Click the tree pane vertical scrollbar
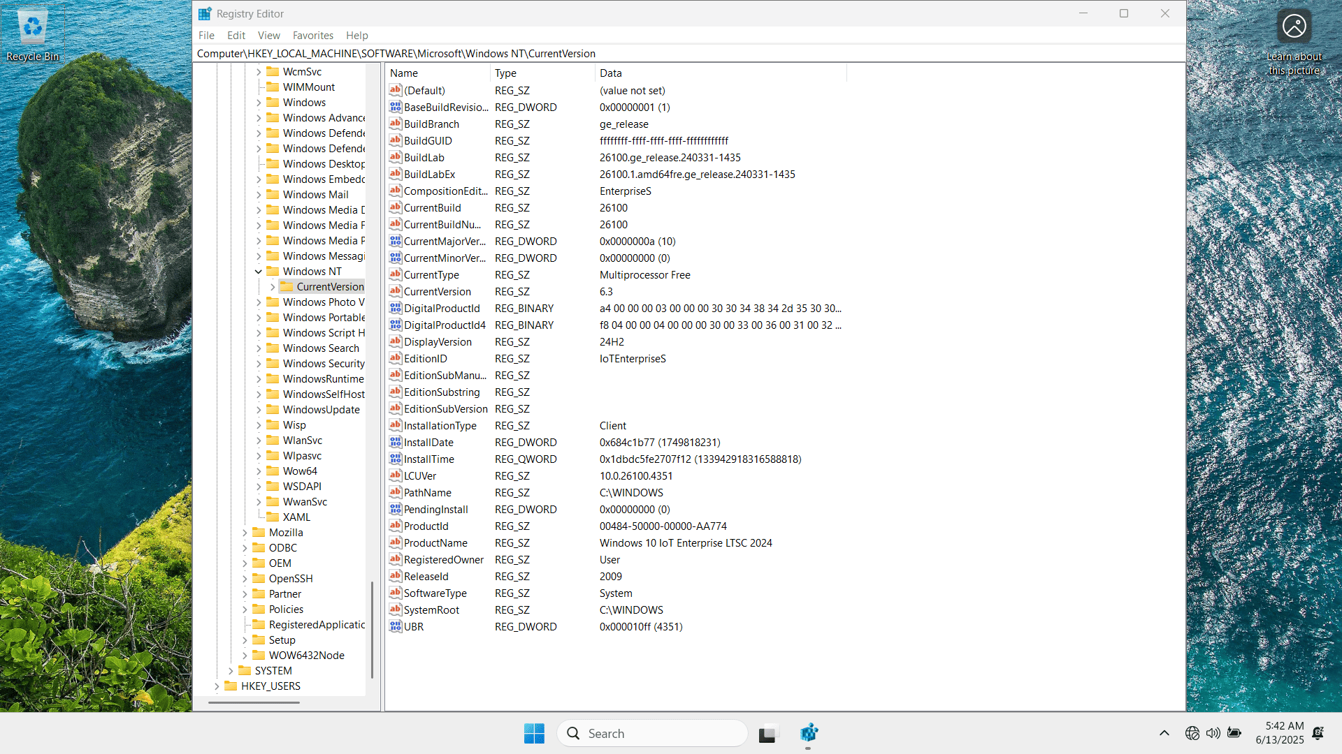This screenshot has height=754, width=1342. coord(372,628)
